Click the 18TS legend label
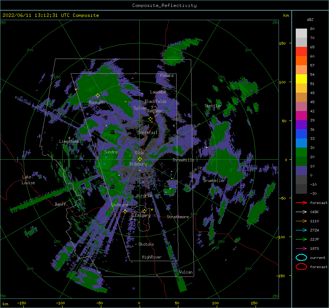The height and width of the screenshot is (308, 329). pos(314,249)
